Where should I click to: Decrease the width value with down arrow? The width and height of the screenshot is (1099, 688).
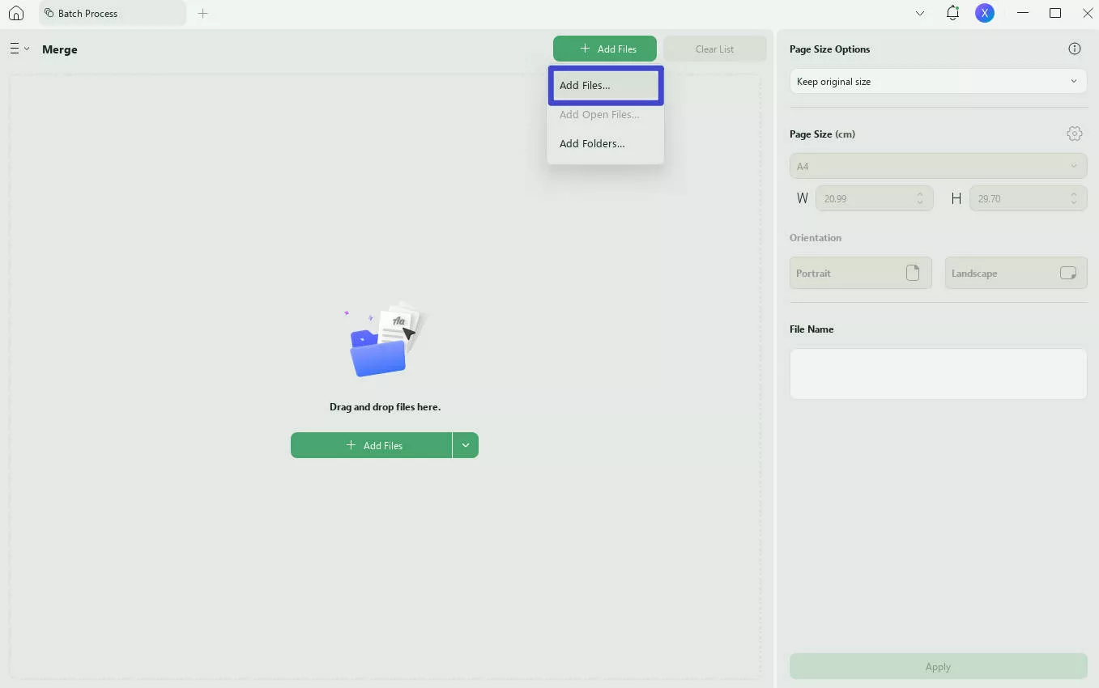(x=920, y=202)
